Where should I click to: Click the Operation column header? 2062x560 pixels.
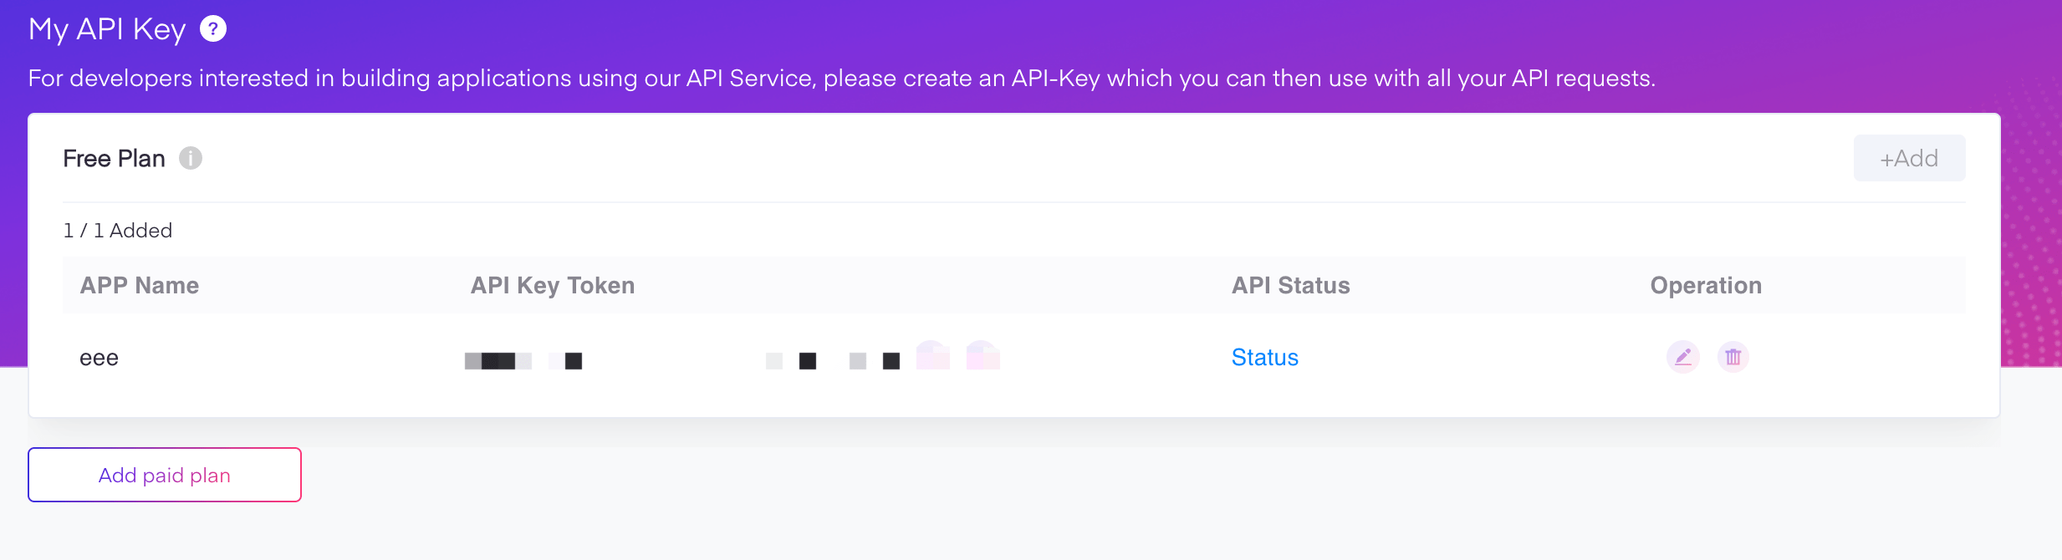coord(1706,286)
